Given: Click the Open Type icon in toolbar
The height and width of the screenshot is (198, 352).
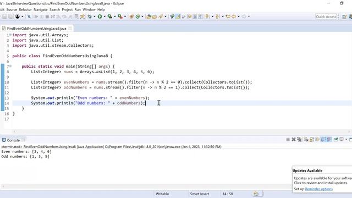Looking at the screenshot, I should 148,16.
